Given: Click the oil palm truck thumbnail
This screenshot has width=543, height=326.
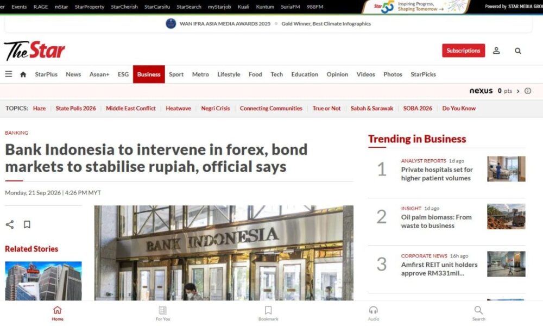Looking at the screenshot, I should (x=506, y=216).
